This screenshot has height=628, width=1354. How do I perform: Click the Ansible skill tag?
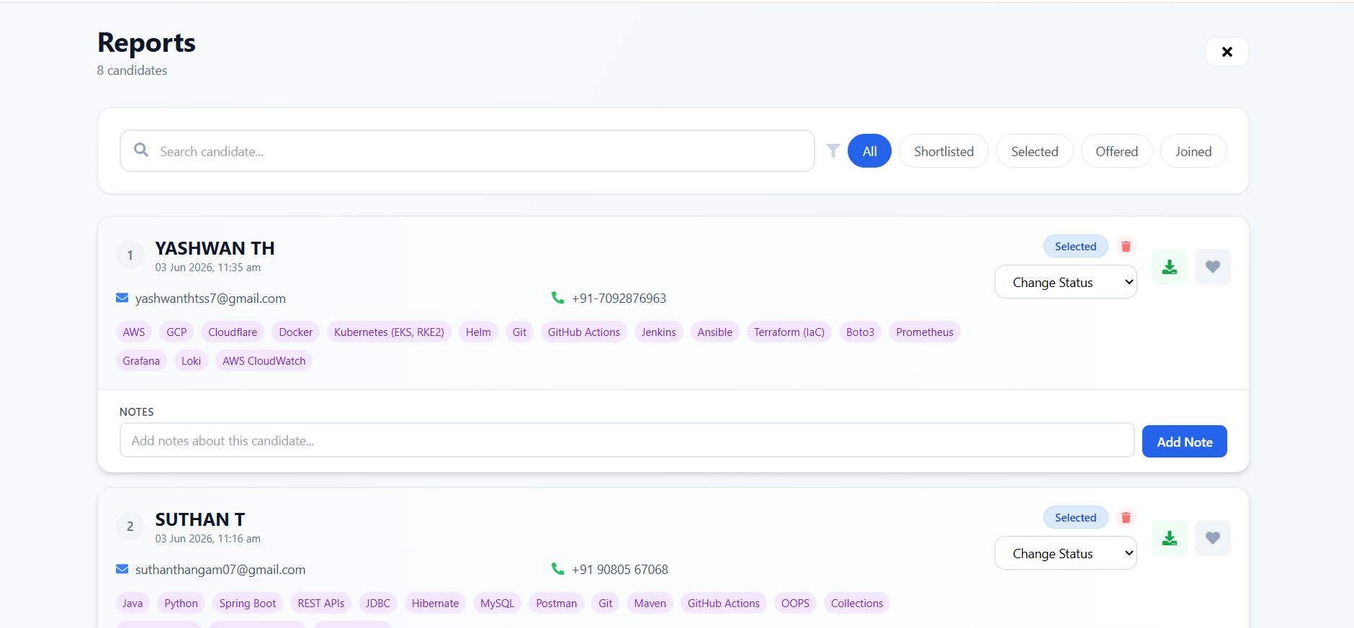(x=715, y=332)
